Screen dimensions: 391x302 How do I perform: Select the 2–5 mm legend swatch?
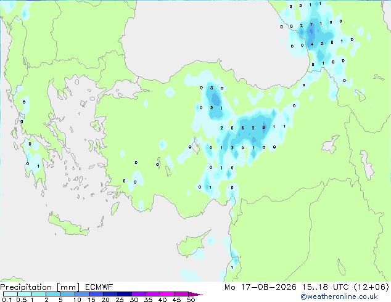(53, 294)
